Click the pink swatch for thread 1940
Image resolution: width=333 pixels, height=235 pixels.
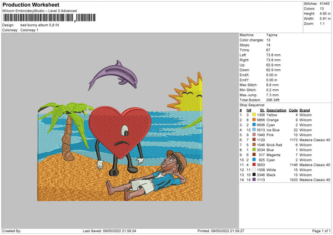click(254, 135)
